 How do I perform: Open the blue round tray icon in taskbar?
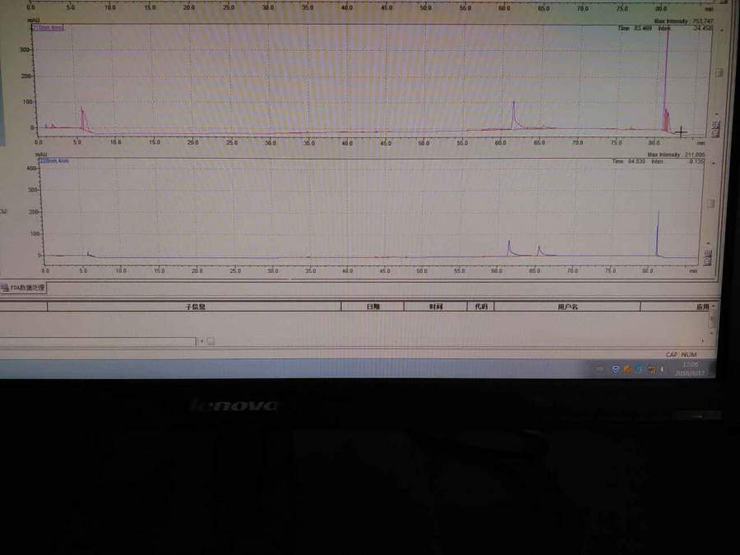639,369
